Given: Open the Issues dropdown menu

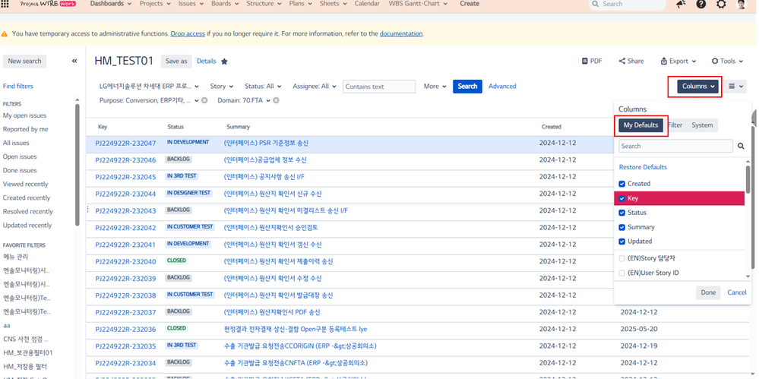Looking at the screenshot, I should pos(191,3).
